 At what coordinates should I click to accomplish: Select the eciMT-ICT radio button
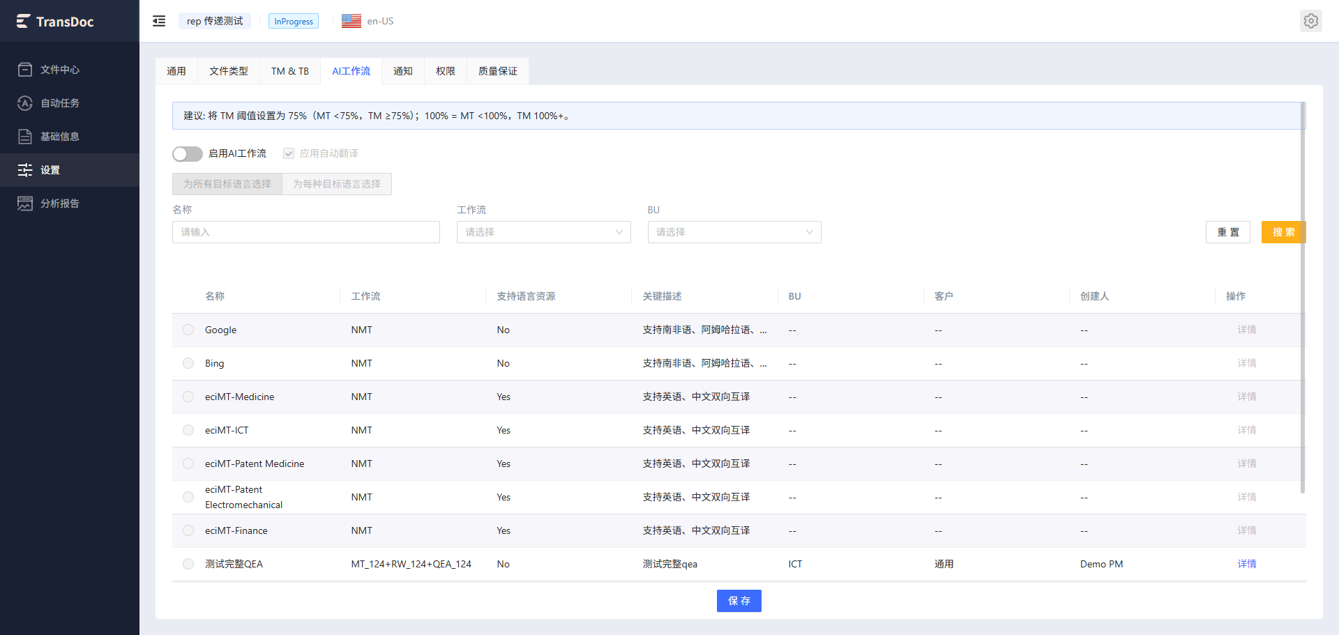click(188, 430)
